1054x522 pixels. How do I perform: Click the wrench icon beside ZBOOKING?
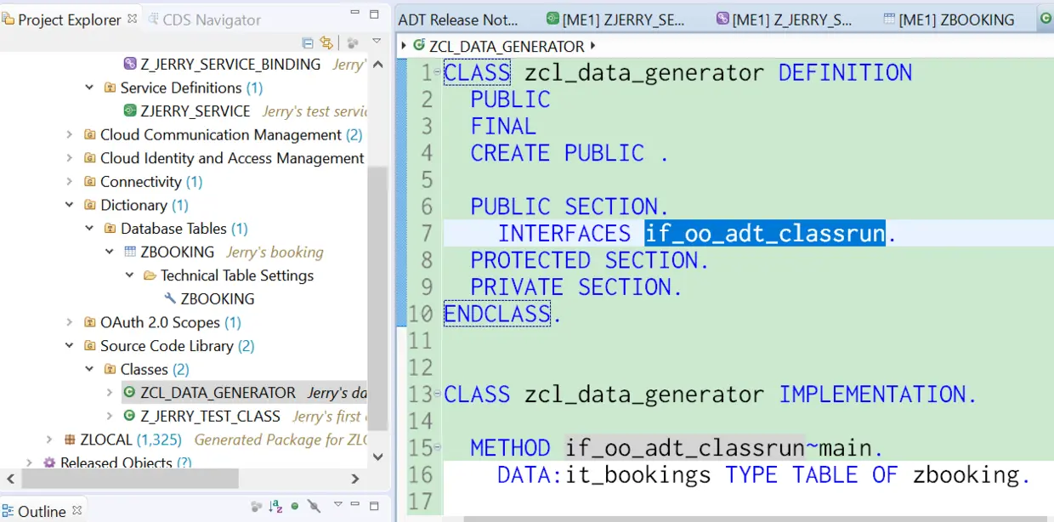(x=170, y=298)
